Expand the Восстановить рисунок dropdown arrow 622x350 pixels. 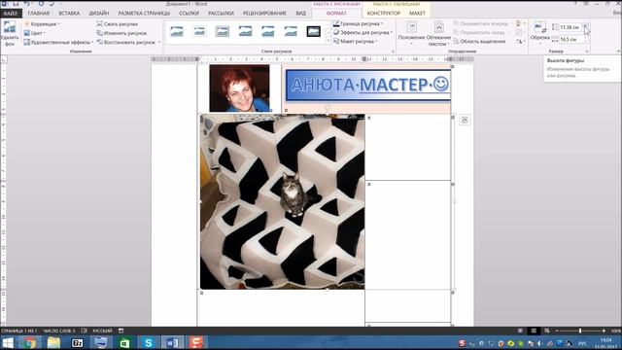click(x=159, y=42)
